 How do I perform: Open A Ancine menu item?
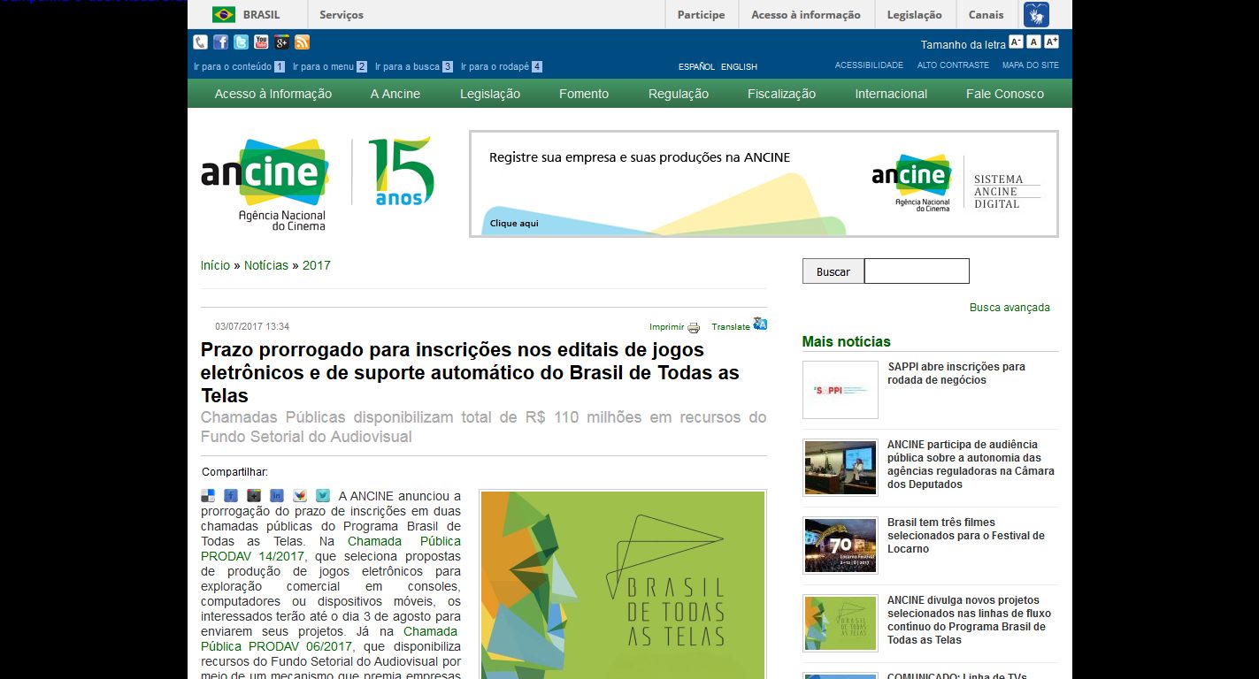coord(395,94)
